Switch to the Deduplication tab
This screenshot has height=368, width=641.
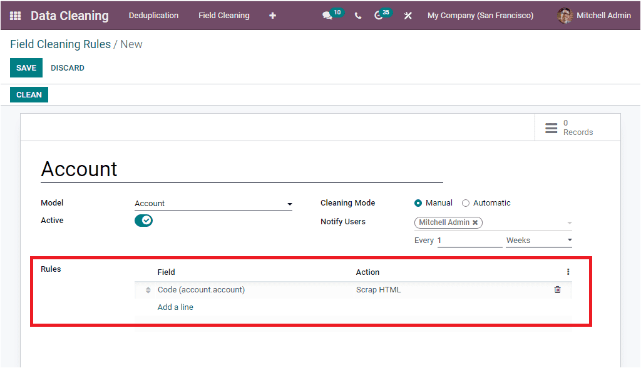(x=153, y=15)
